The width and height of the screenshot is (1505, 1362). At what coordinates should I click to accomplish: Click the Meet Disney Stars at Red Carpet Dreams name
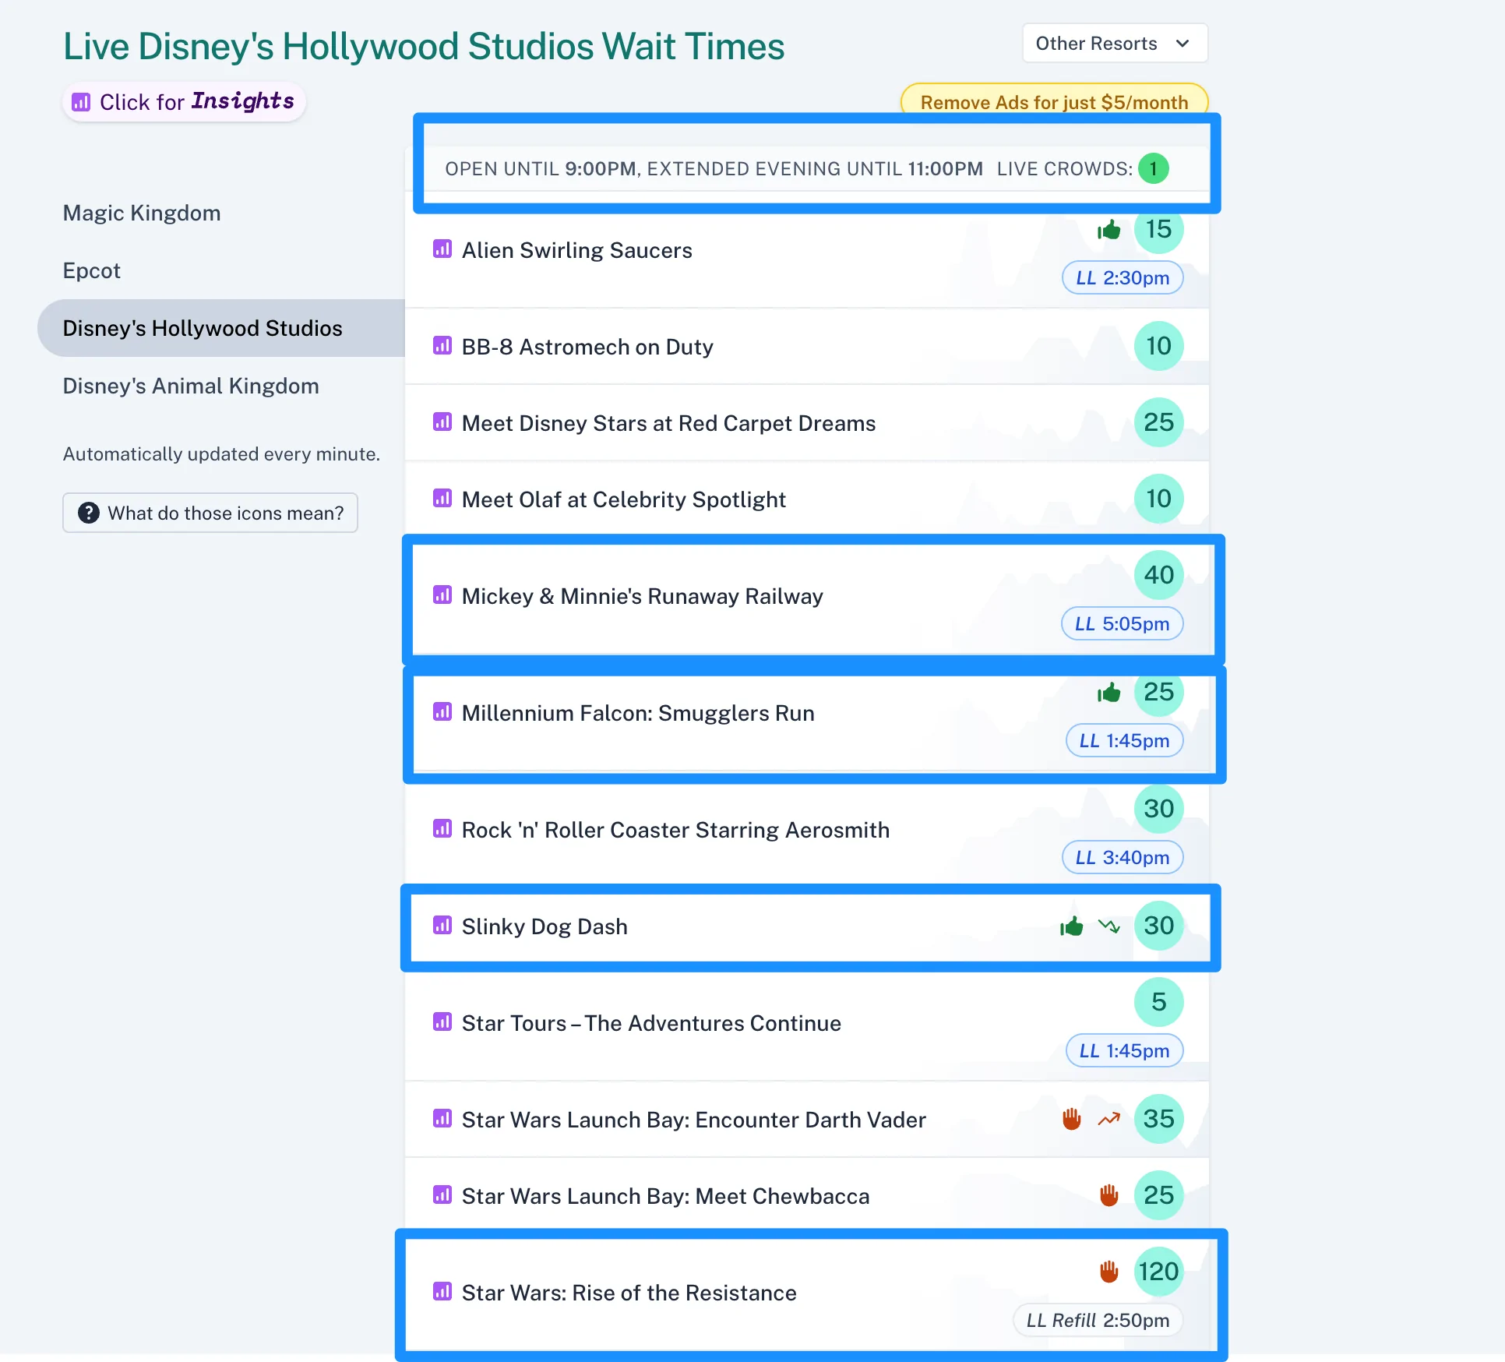pos(669,423)
